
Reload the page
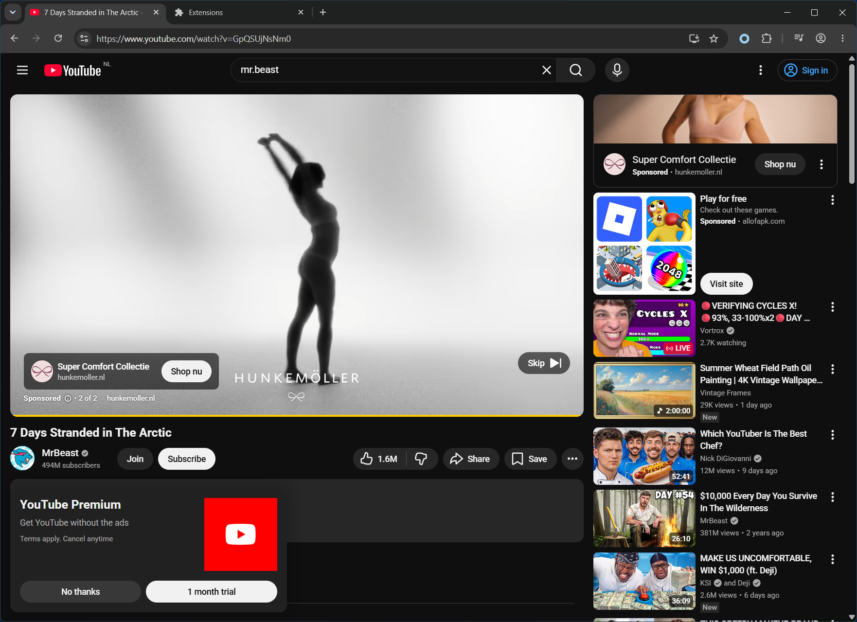58,38
